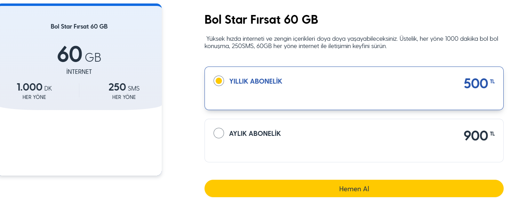Click HER YÖNE text below 1.000 DK

click(34, 97)
